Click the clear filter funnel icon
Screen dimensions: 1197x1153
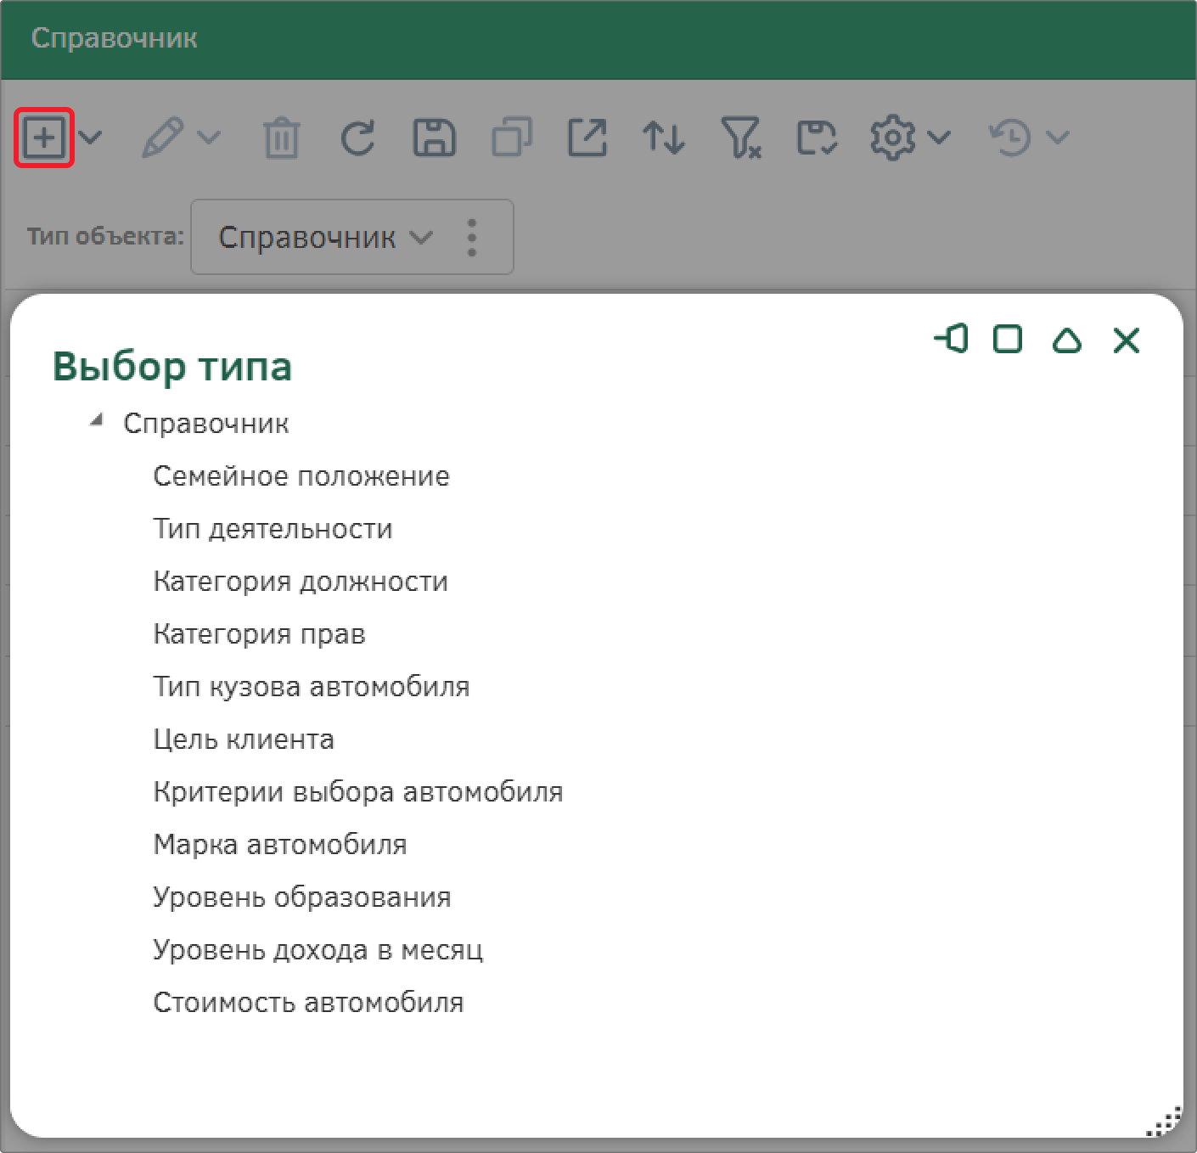pyautogui.click(x=740, y=138)
